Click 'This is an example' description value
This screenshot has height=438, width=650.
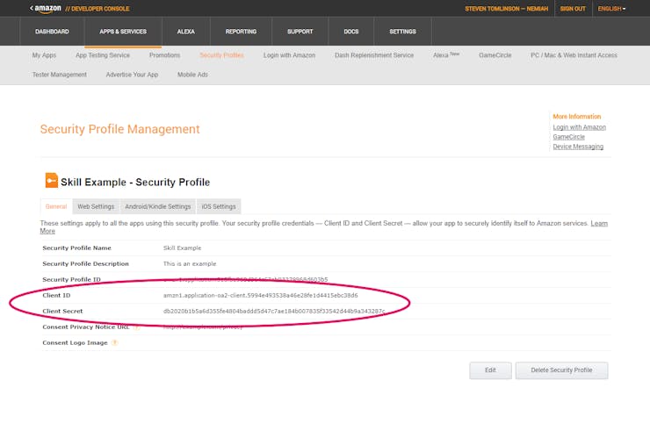(x=190, y=263)
